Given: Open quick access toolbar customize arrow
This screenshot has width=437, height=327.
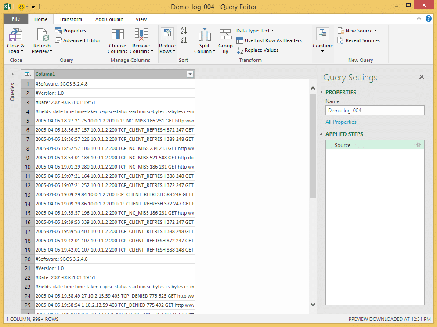Looking at the screenshot, I should 33,7.
